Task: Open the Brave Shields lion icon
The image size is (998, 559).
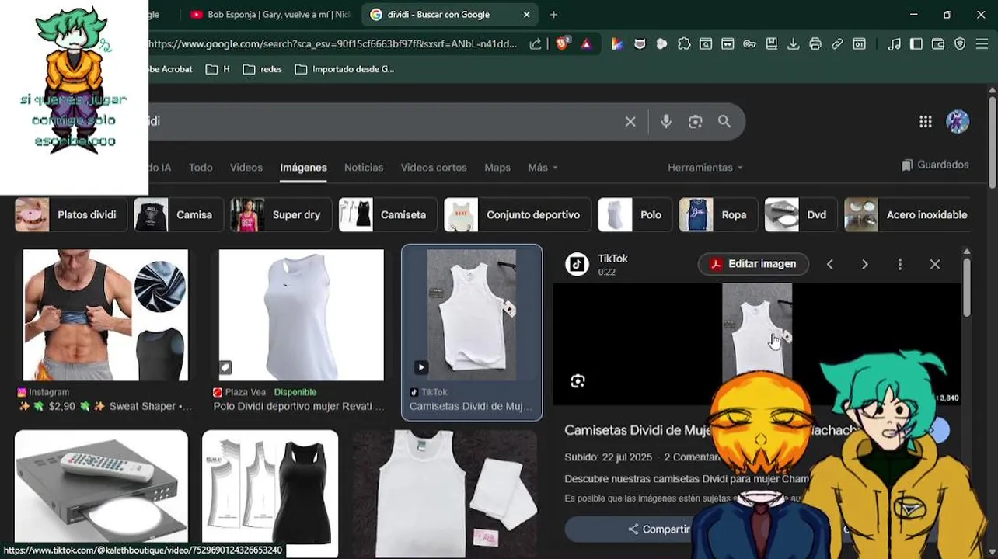Action: tap(562, 44)
